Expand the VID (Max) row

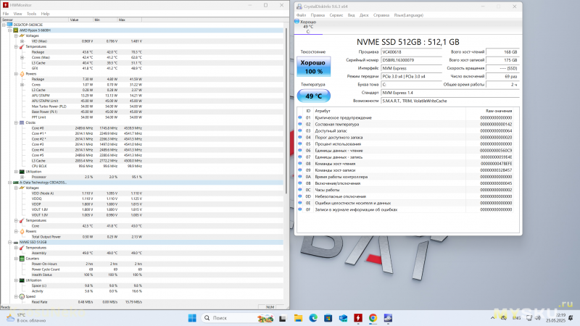click(x=22, y=41)
